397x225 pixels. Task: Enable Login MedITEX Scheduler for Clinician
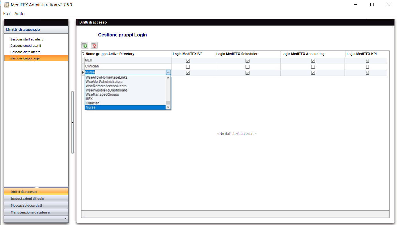[x=248, y=67]
